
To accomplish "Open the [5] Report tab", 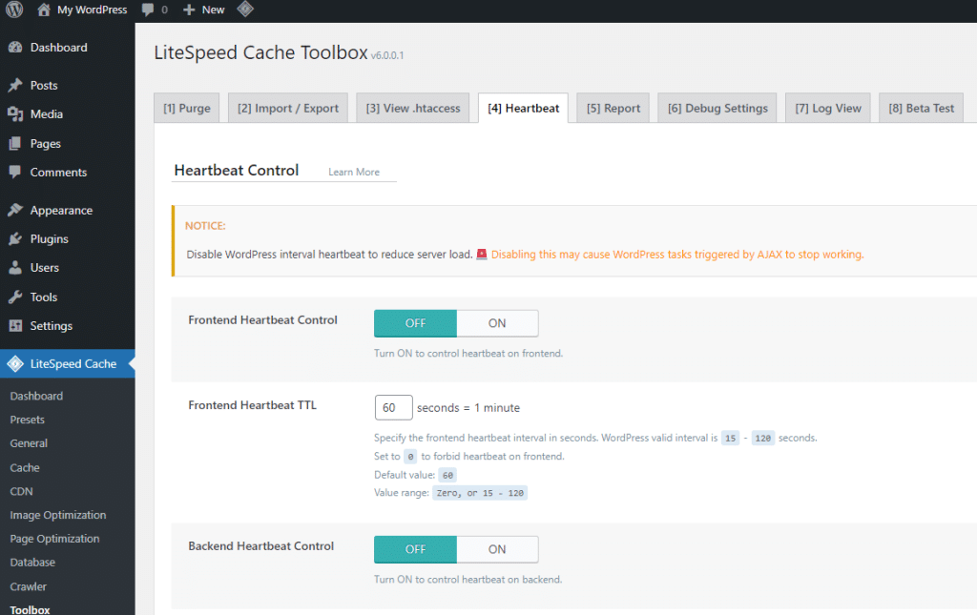I will [613, 109].
